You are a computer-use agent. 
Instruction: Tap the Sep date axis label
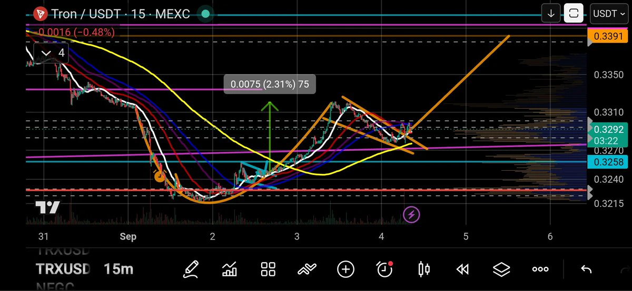pyautogui.click(x=127, y=236)
